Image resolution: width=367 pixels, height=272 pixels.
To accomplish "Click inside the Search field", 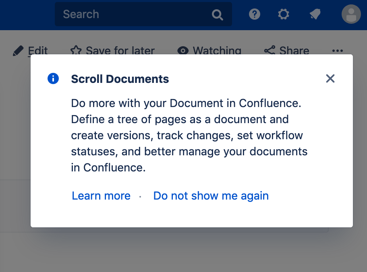I will click(x=121, y=14).
